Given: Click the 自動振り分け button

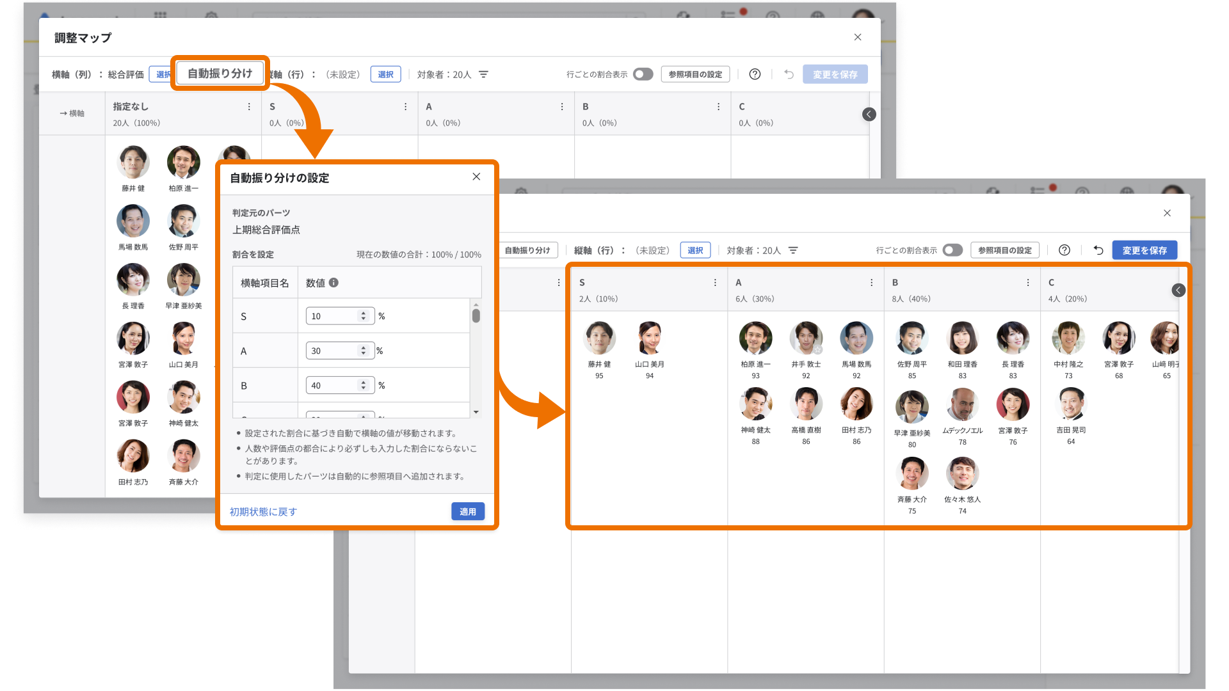Looking at the screenshot, I should coord(220,73).
